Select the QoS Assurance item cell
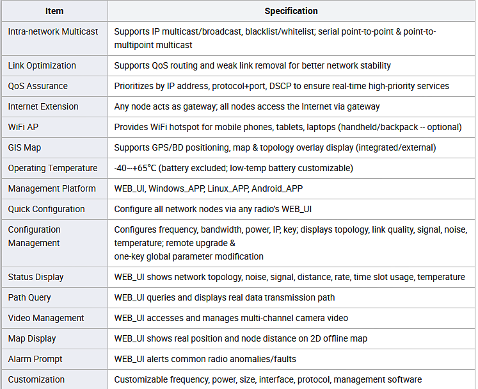 (x=54, y=86)
